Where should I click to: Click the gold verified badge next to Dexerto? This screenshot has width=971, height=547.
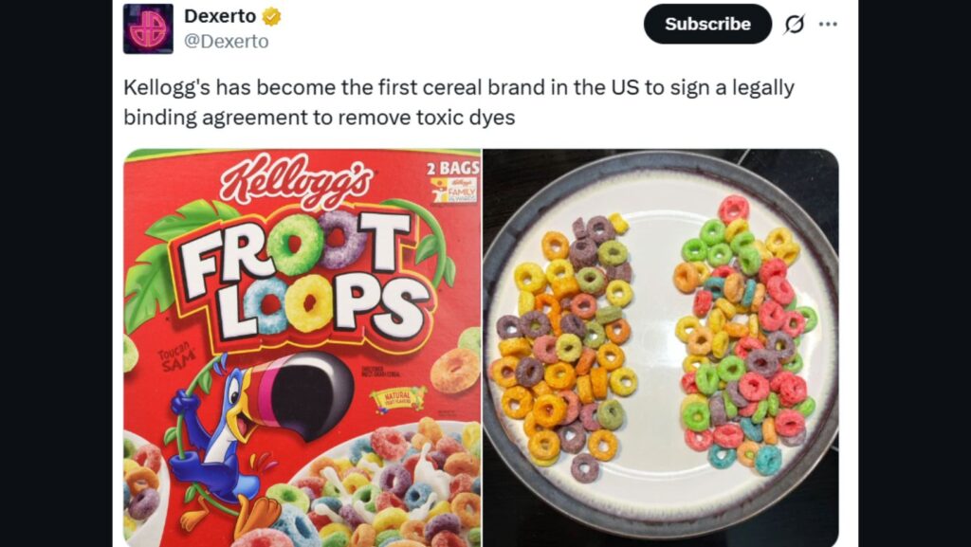tap(271, 17)
